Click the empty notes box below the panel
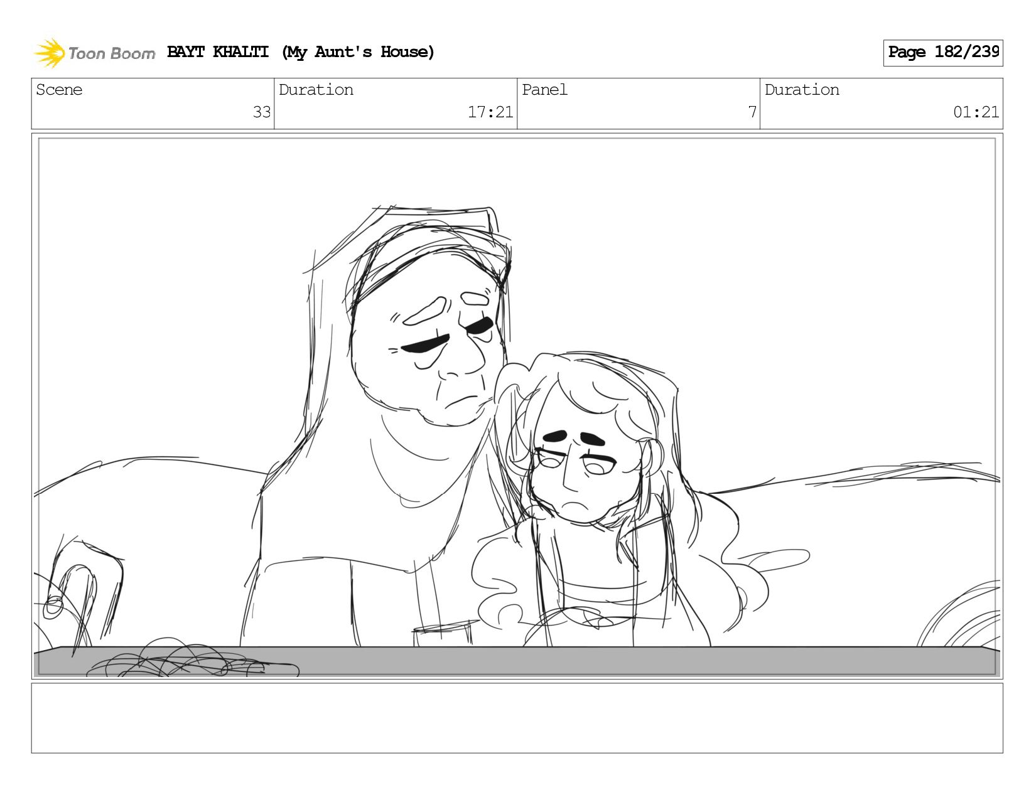The height and width of the screenshot is (800, 1036). click(517, 718)
